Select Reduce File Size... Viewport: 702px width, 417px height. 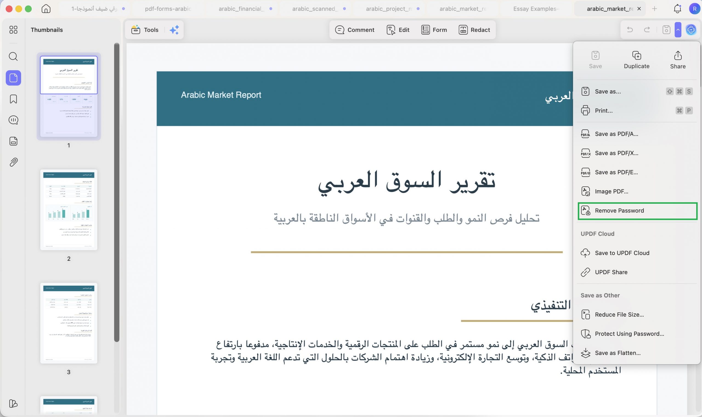[x=636, y=314]
